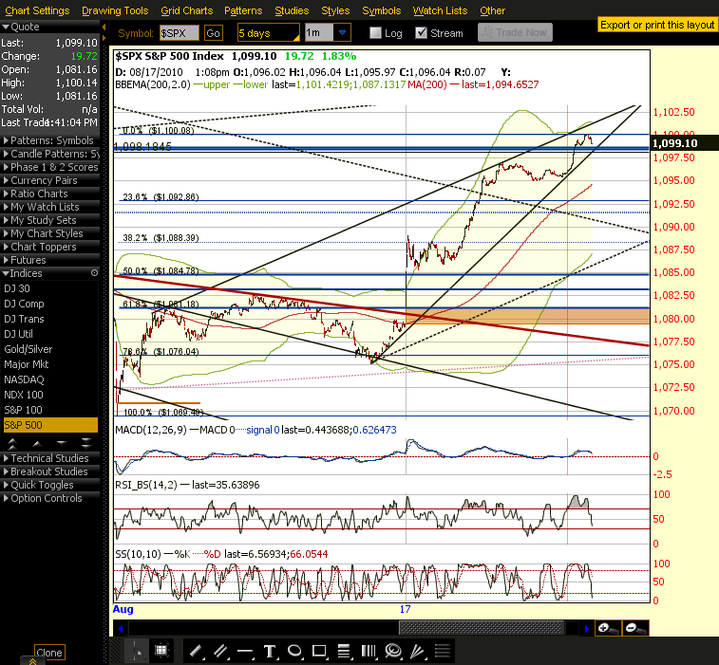Expand Phase 1 & 2 Scores panel

tap(49, 167)
